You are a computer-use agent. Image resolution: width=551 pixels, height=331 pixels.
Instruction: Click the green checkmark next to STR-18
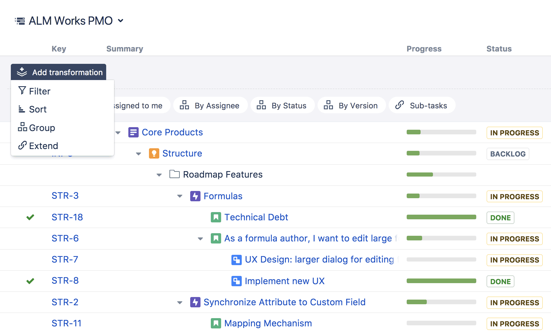pos(30,217)
